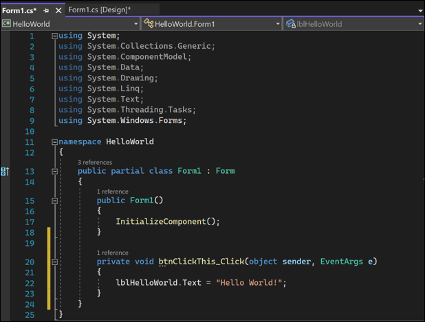Collapse the using directives block
The image size is (425, 322).
point(54,36)
